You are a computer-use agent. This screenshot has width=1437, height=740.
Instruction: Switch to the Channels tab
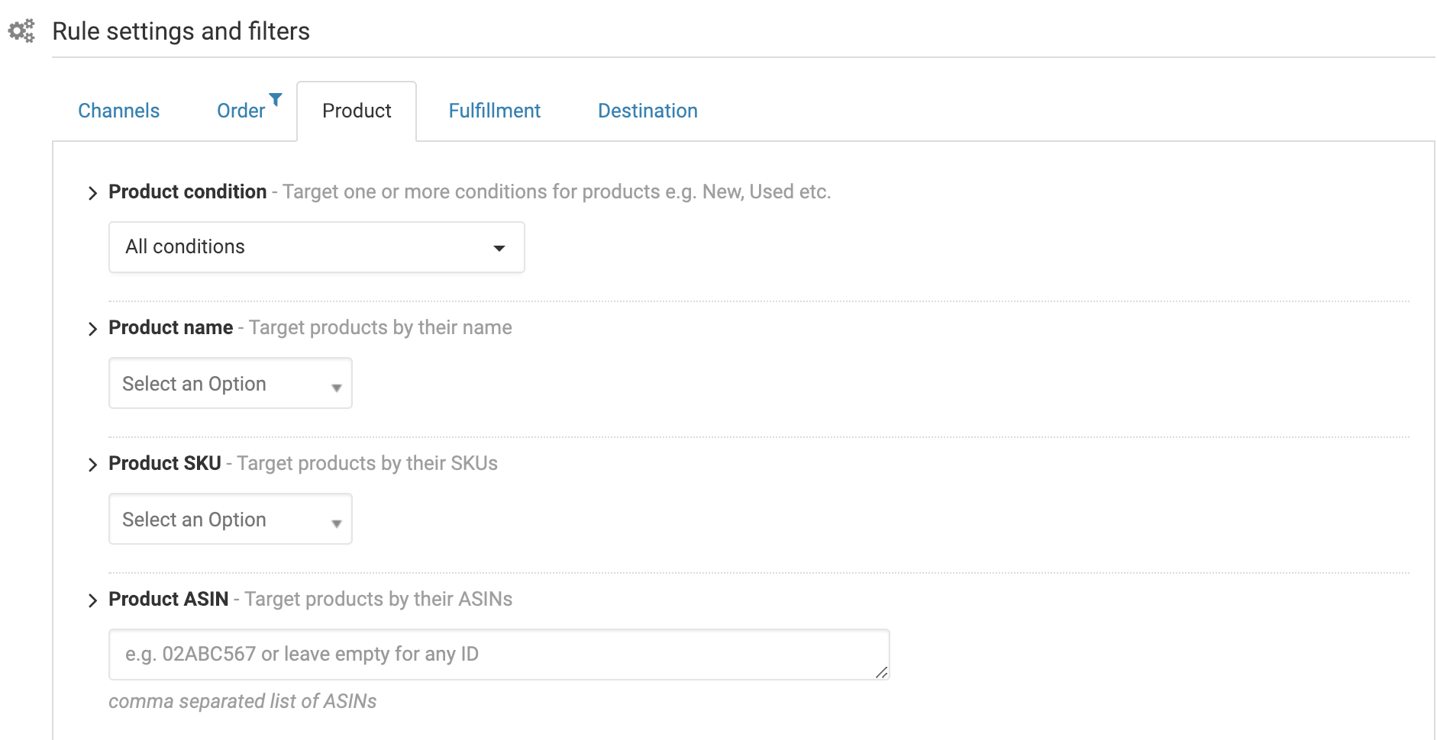pyautogui.click(x=118, y=111)
